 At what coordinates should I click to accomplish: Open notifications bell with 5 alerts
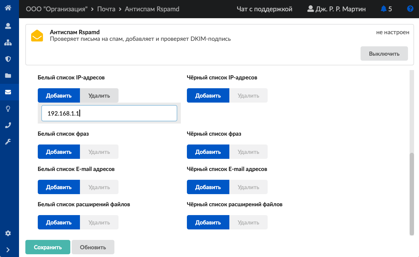386,9
